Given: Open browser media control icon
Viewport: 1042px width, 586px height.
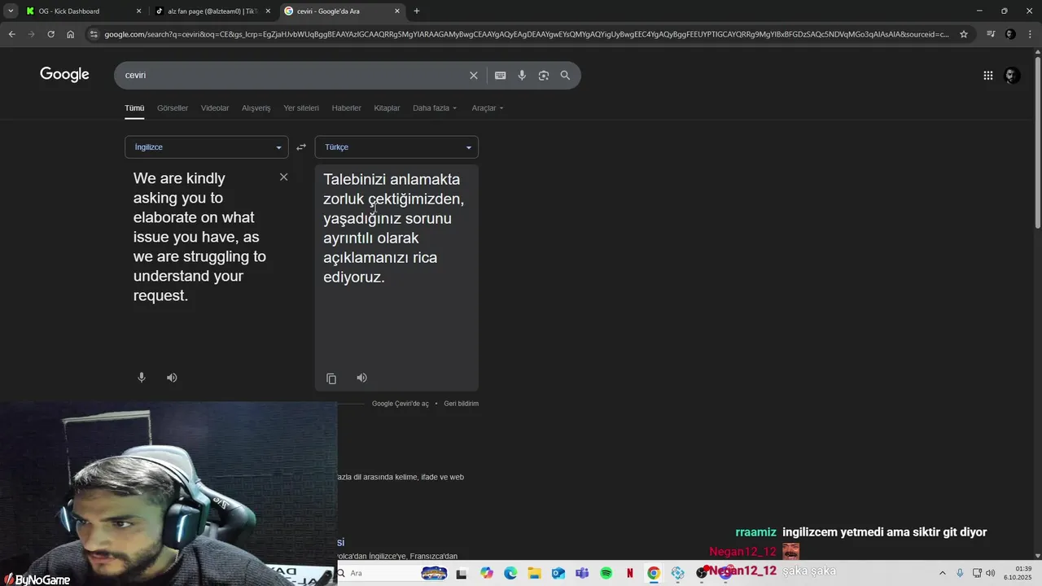Looking at the screenshot, I should tap(991, 34).
